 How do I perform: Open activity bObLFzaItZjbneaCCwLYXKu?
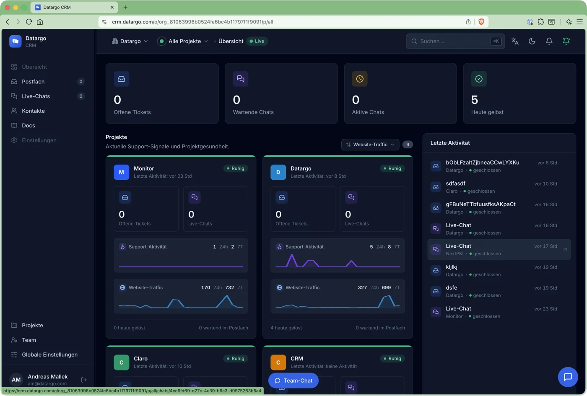pos(499,166)
